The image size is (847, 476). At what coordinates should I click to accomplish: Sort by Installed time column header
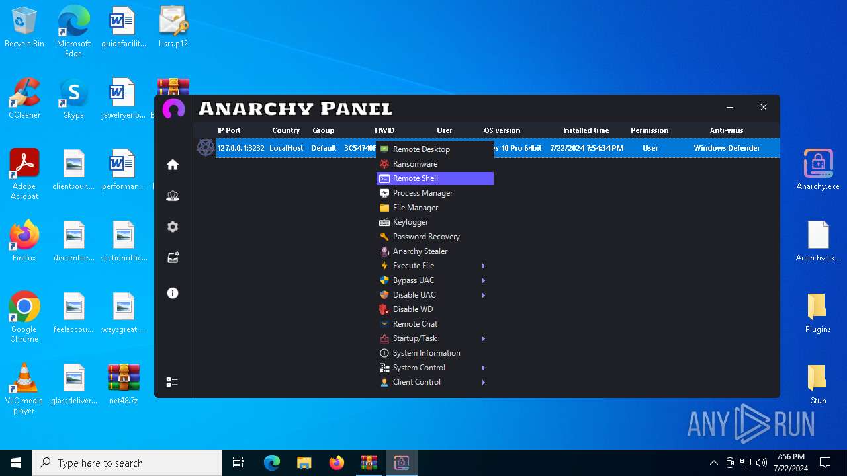click(x=586, y=130)
